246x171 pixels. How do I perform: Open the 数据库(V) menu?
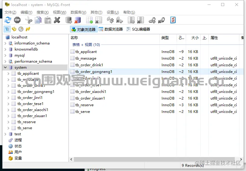point(78,12)
